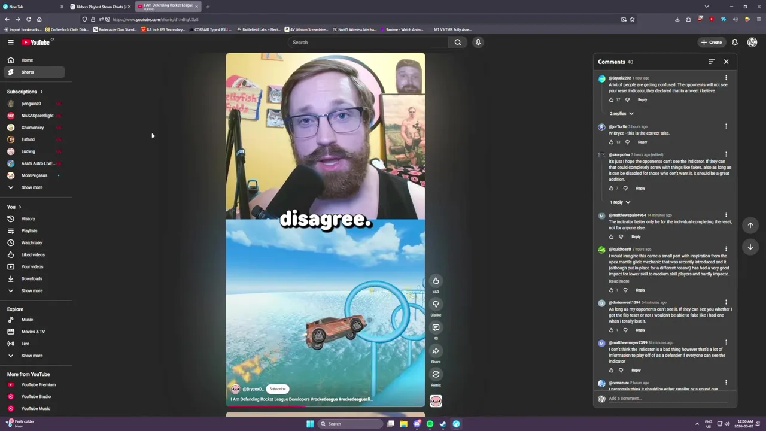Open File Explorer from taskbar
The width and height of the screenshot is (766, 431).
(x=403, y=424)
